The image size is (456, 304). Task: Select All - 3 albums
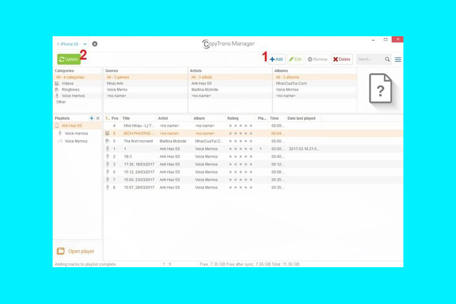tap(315, 77)
